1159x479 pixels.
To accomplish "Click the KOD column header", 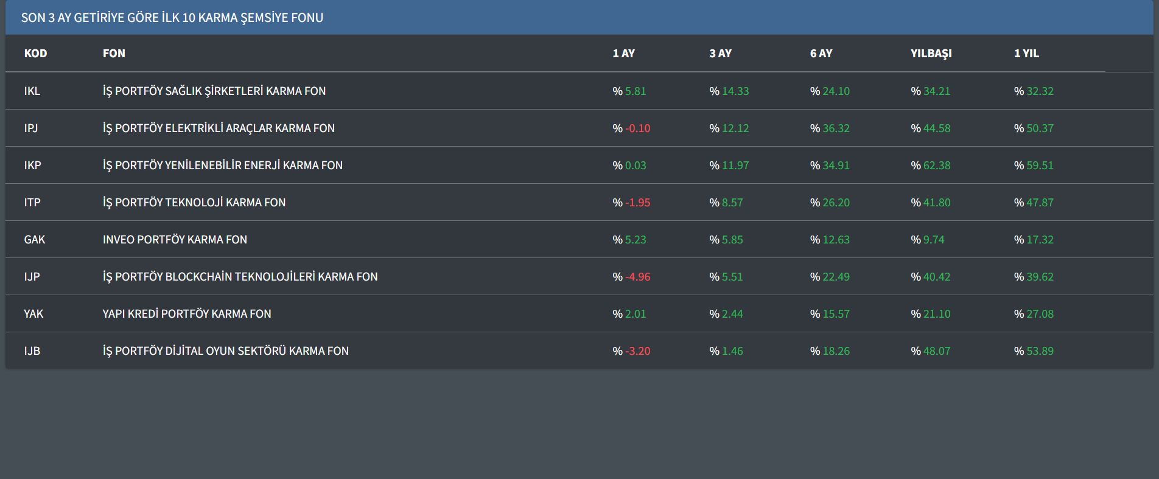I will (35, 54).
